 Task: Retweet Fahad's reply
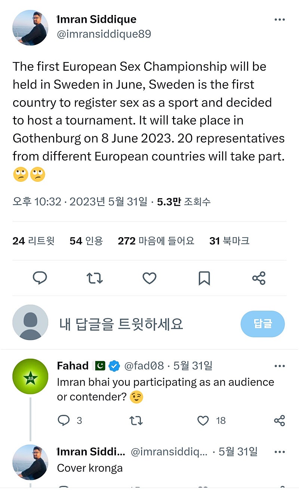pyautogui.click(x=136, y=420)
